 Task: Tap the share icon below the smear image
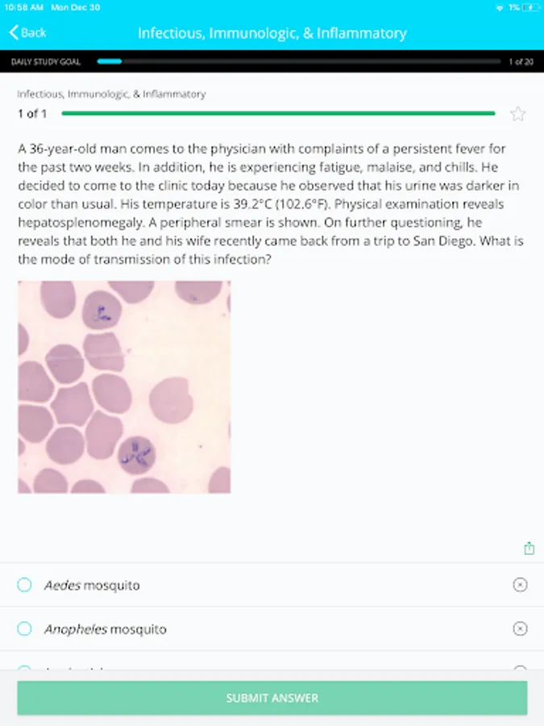click(x=529, y=549)
